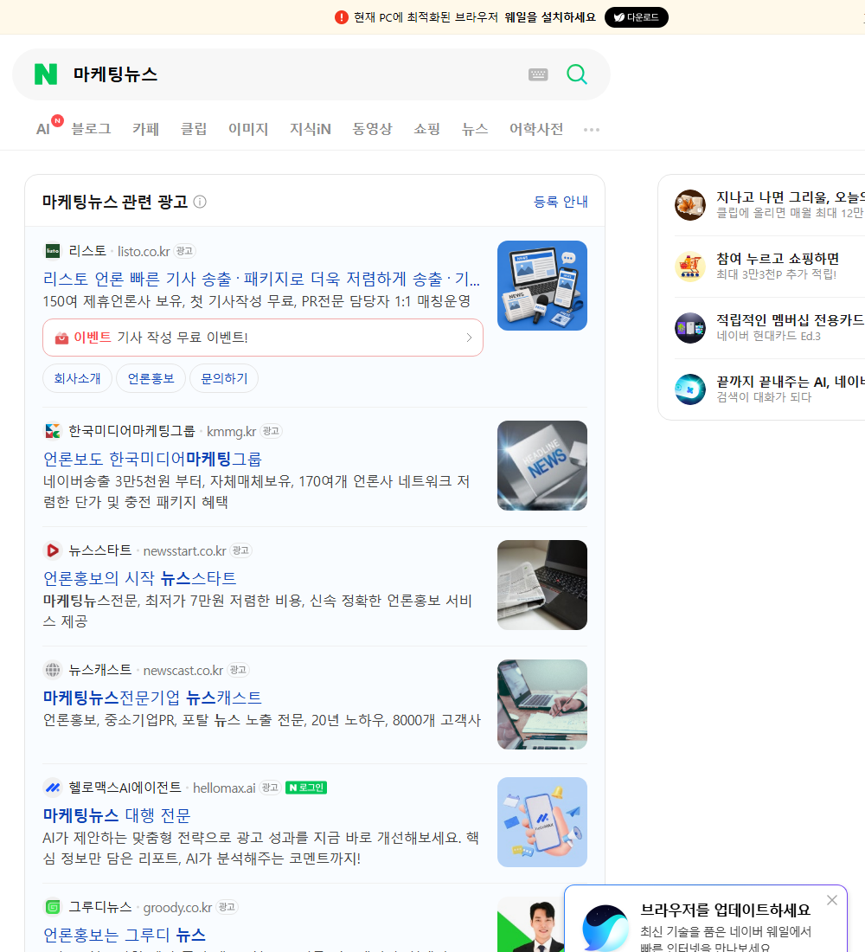Open 언론보도 한국미디어마케팅그룹 headline
The image size is (865, 952).
click(152, 459)
